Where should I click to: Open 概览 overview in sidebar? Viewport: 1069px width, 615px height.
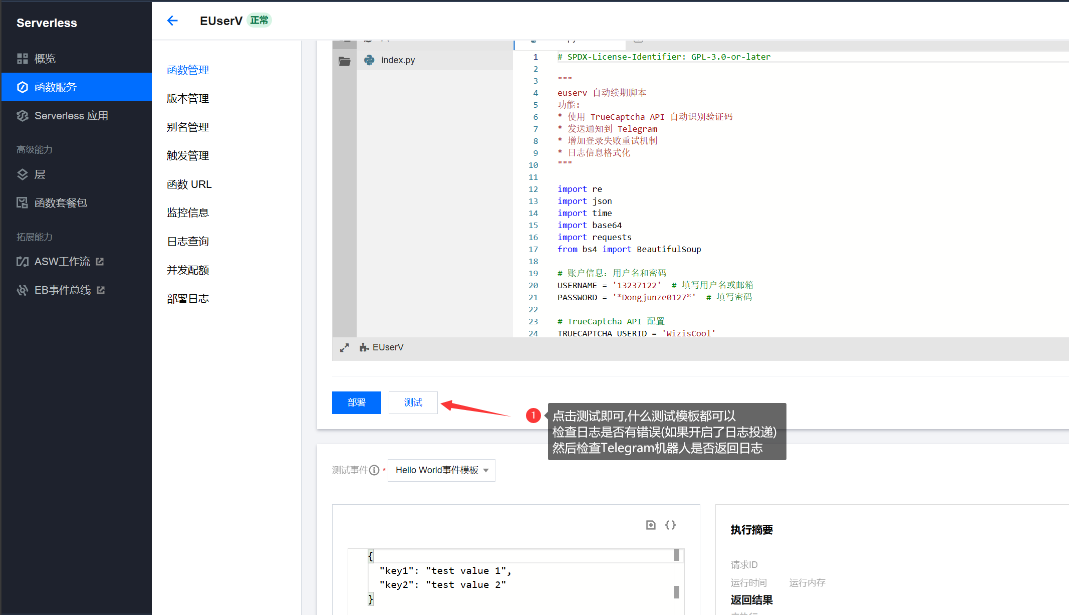[x=45, y=59]
